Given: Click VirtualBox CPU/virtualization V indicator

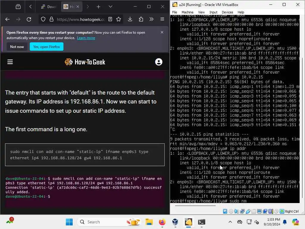Looking at the screenshot, I should (270, 211).
